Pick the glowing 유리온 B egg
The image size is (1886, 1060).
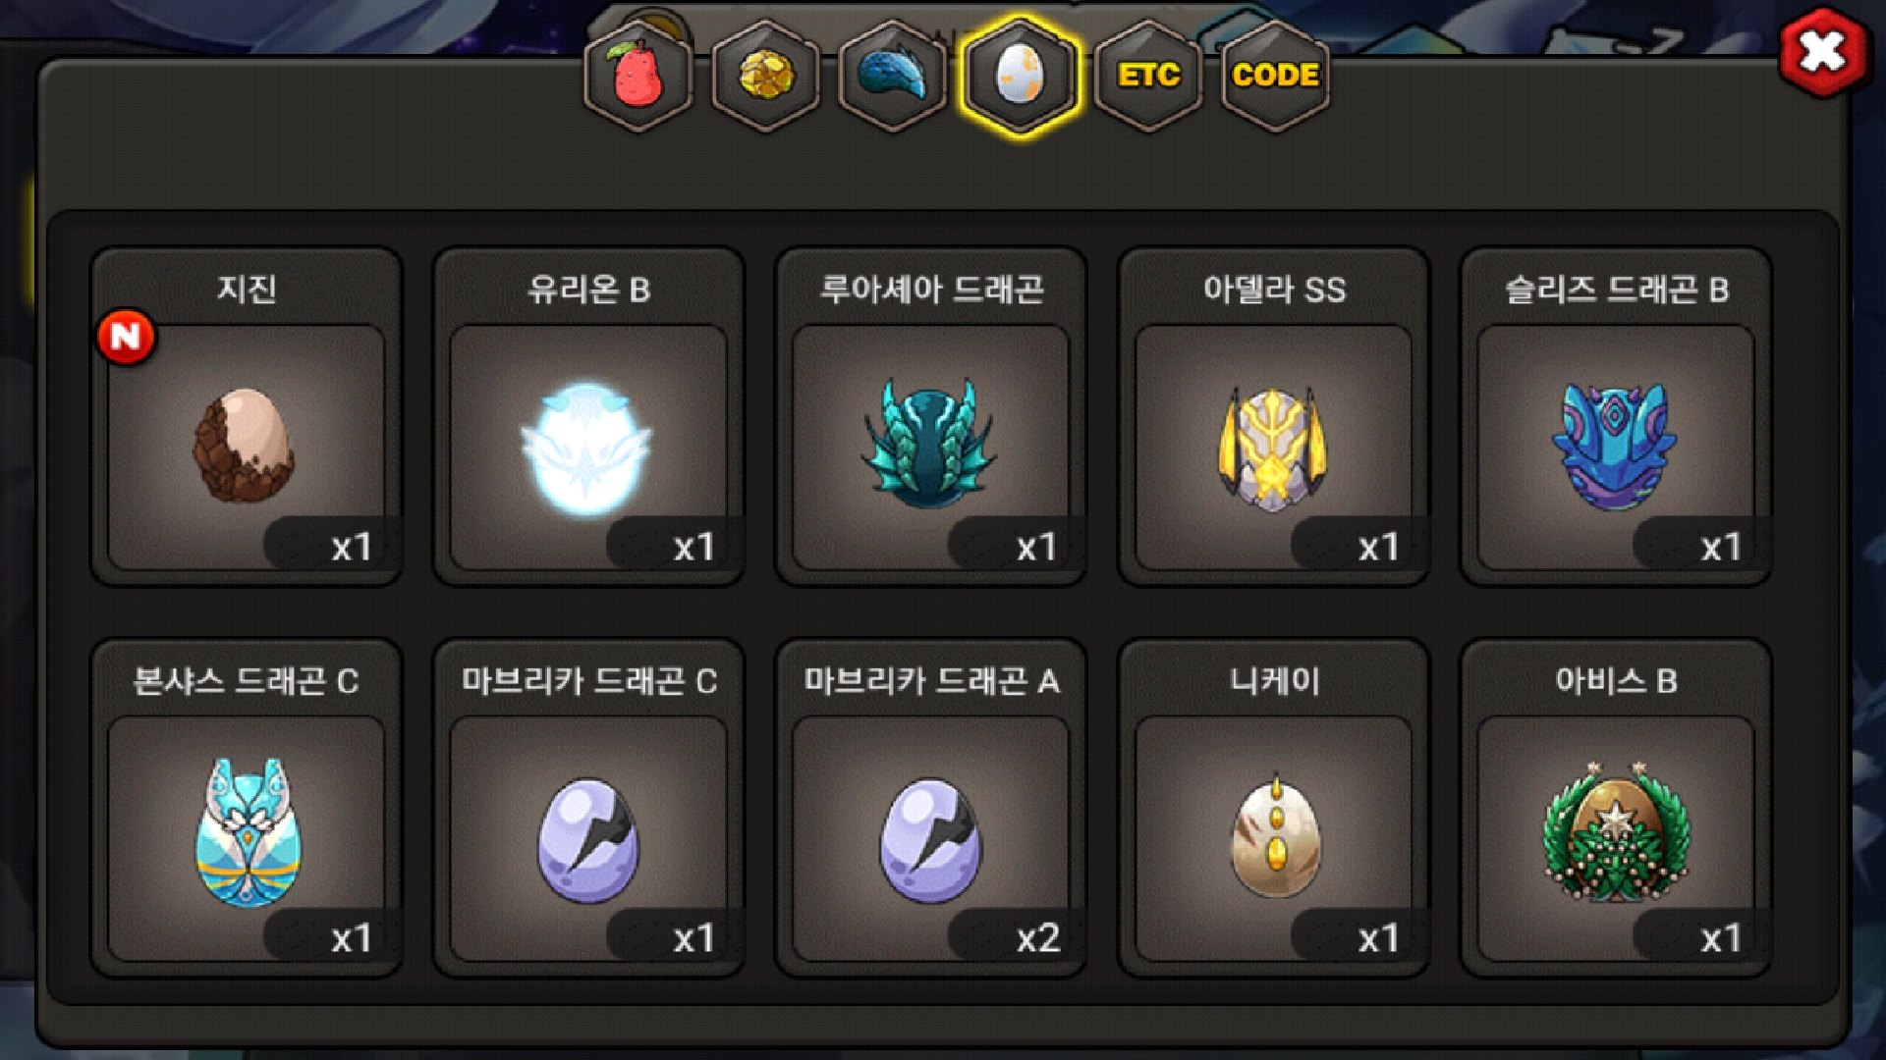pos(588,417)
